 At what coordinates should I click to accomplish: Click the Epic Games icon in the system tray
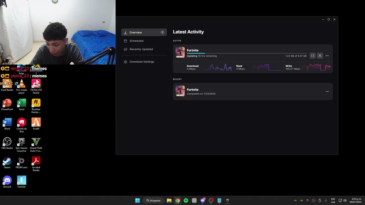point(307,200)
